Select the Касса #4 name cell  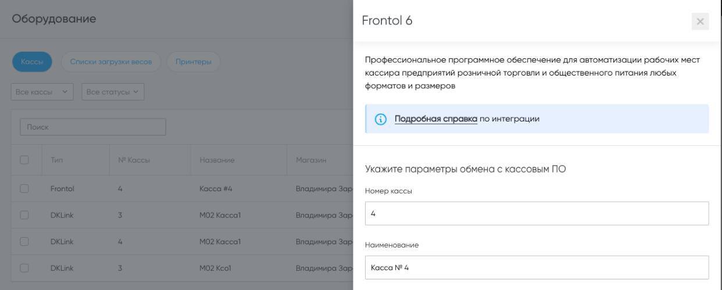click(215, 188)
